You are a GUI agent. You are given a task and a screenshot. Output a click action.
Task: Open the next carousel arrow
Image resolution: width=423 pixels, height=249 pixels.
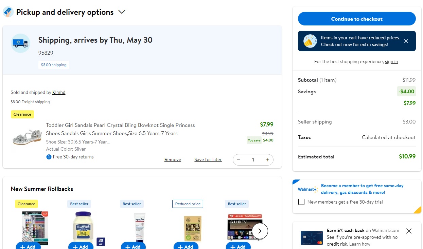tap(260, 231)
